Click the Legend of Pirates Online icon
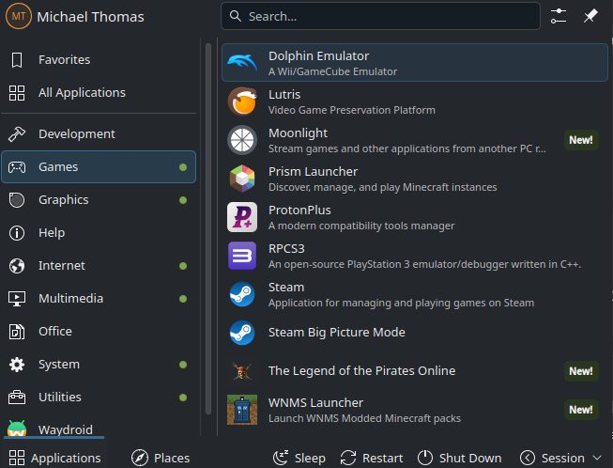 (242, 371)
